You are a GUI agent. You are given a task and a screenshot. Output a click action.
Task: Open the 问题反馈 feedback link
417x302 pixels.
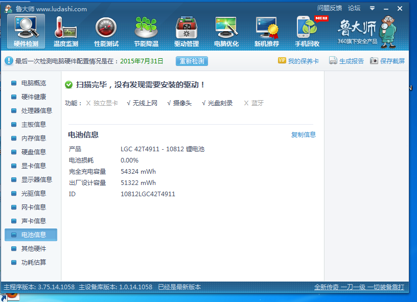pos(330,8)
